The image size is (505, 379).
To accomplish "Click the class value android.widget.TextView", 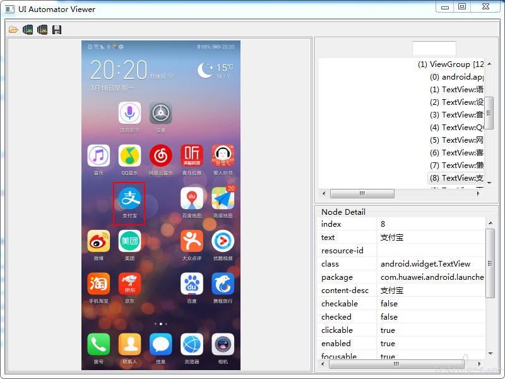I will click(425, 264).
